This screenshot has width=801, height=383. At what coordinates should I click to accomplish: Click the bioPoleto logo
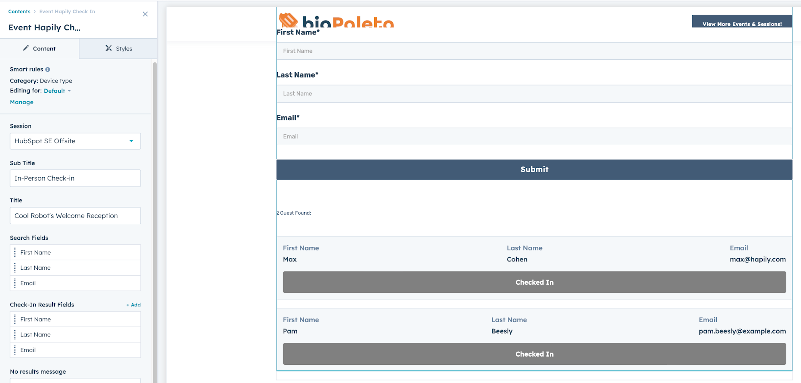coord(336,20)
